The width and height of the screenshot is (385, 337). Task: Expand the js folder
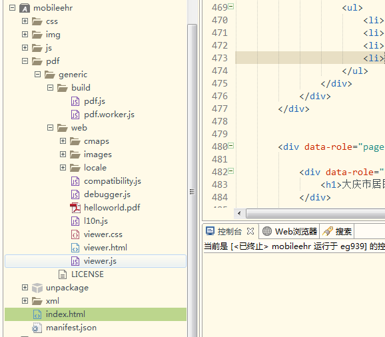(x=25, y=47)
